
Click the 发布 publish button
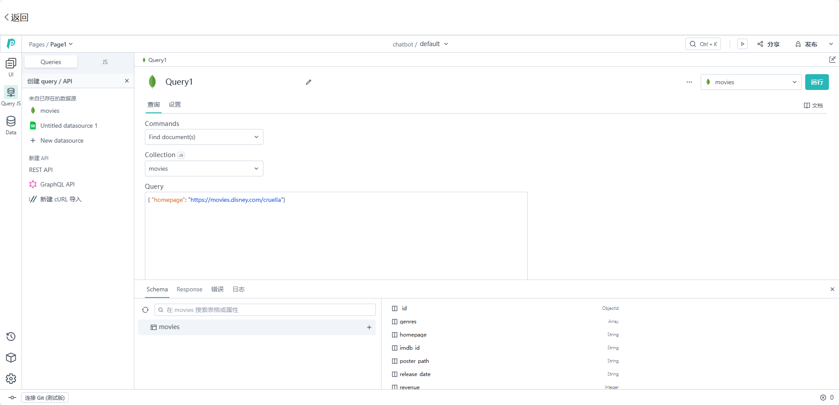807,44
